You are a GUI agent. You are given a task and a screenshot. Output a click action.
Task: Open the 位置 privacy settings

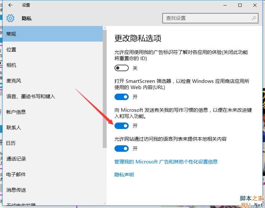[11, 49]
